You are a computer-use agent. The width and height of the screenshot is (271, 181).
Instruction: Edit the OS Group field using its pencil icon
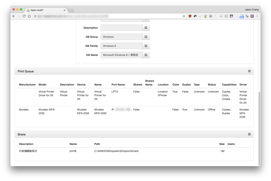(146, 37)
